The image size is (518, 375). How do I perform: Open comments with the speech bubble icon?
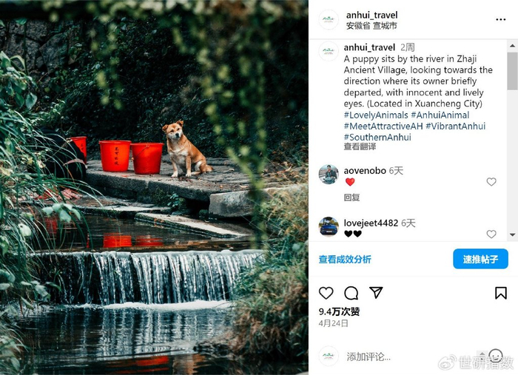pyautogui.click(x=351, y=293)
